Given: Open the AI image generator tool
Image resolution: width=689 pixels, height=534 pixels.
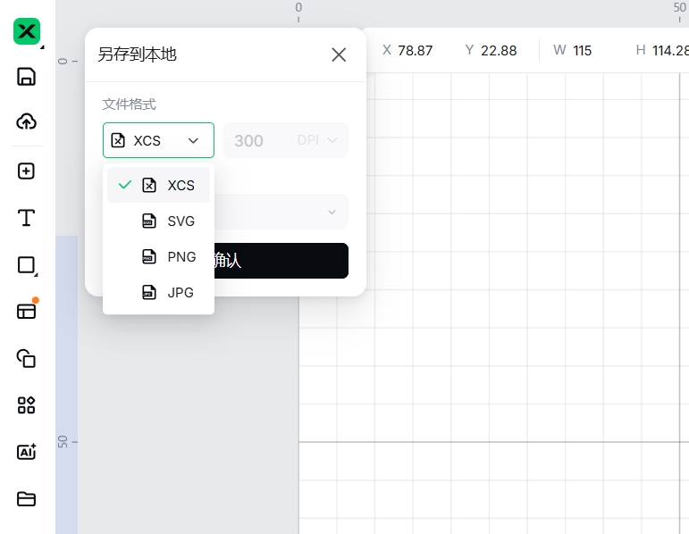Looking at the screenshot, I should pyautogui.click(x=27, y=452).
